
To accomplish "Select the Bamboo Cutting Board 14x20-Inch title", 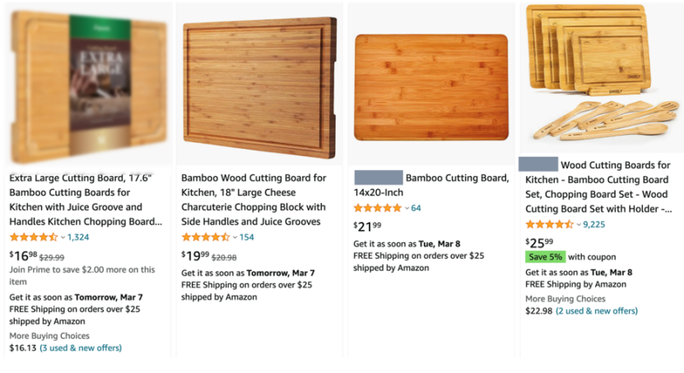I will (x=431, y=185).
